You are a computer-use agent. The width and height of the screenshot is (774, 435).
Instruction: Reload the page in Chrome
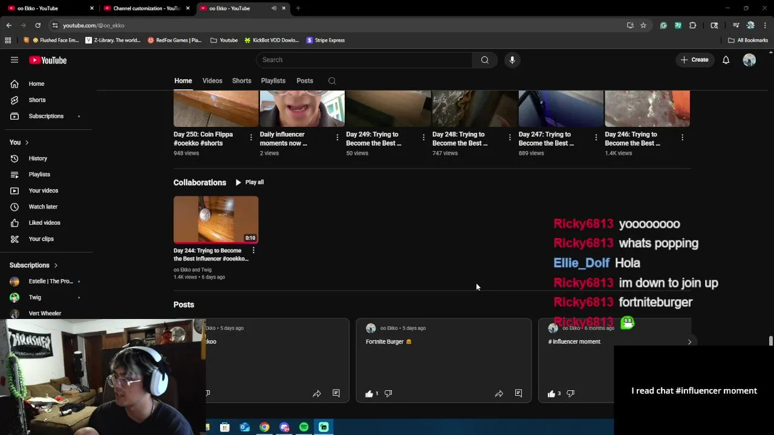(x=37, y=25)
